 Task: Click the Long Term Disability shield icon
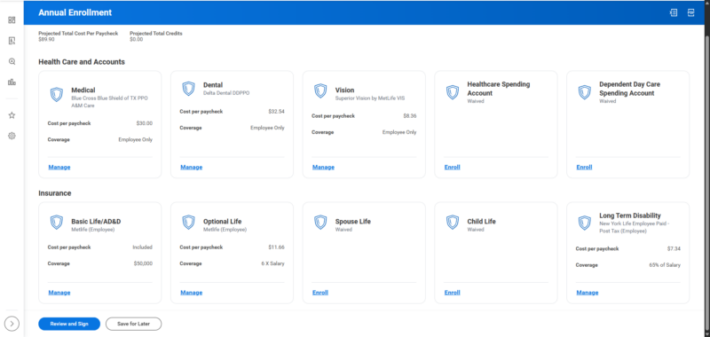click(585, 223)
